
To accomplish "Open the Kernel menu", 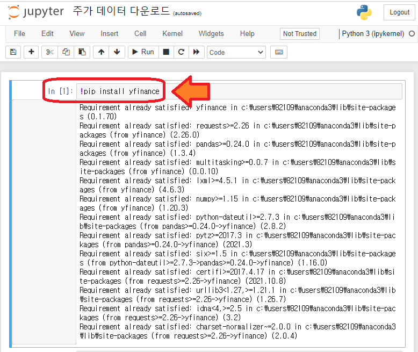I will click(x=172, y=34).
